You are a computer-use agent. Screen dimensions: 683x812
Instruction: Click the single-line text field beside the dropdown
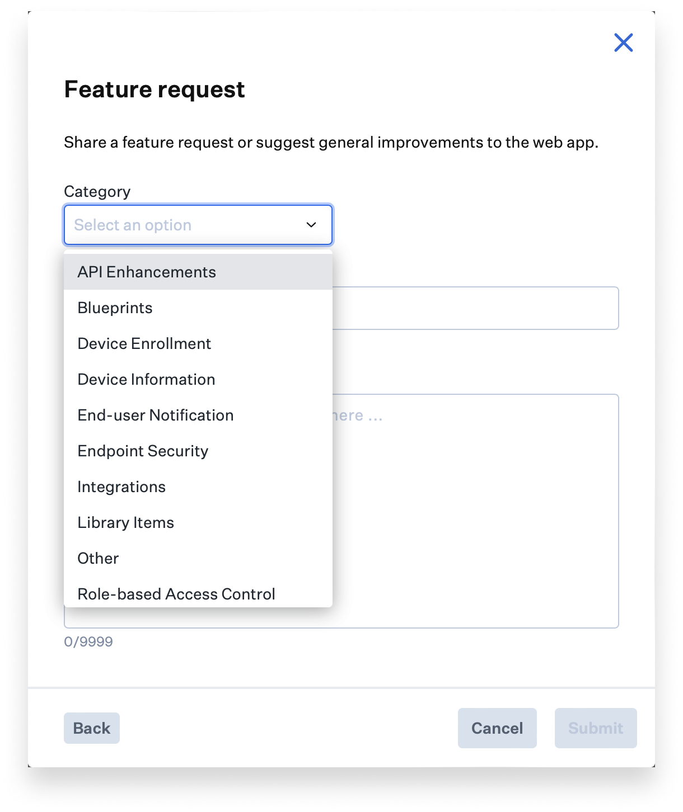click(476, 308)
